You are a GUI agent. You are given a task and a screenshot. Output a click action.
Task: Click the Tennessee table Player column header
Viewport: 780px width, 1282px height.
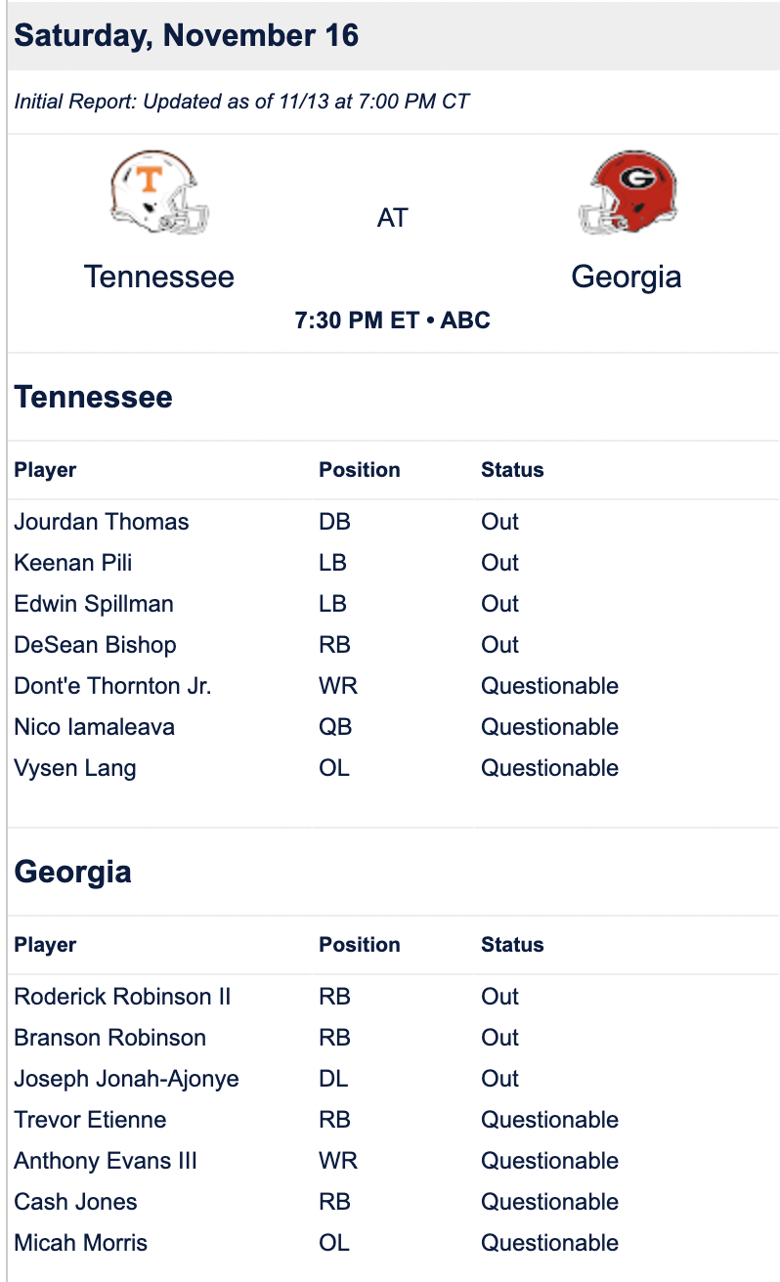click(45, 470)
